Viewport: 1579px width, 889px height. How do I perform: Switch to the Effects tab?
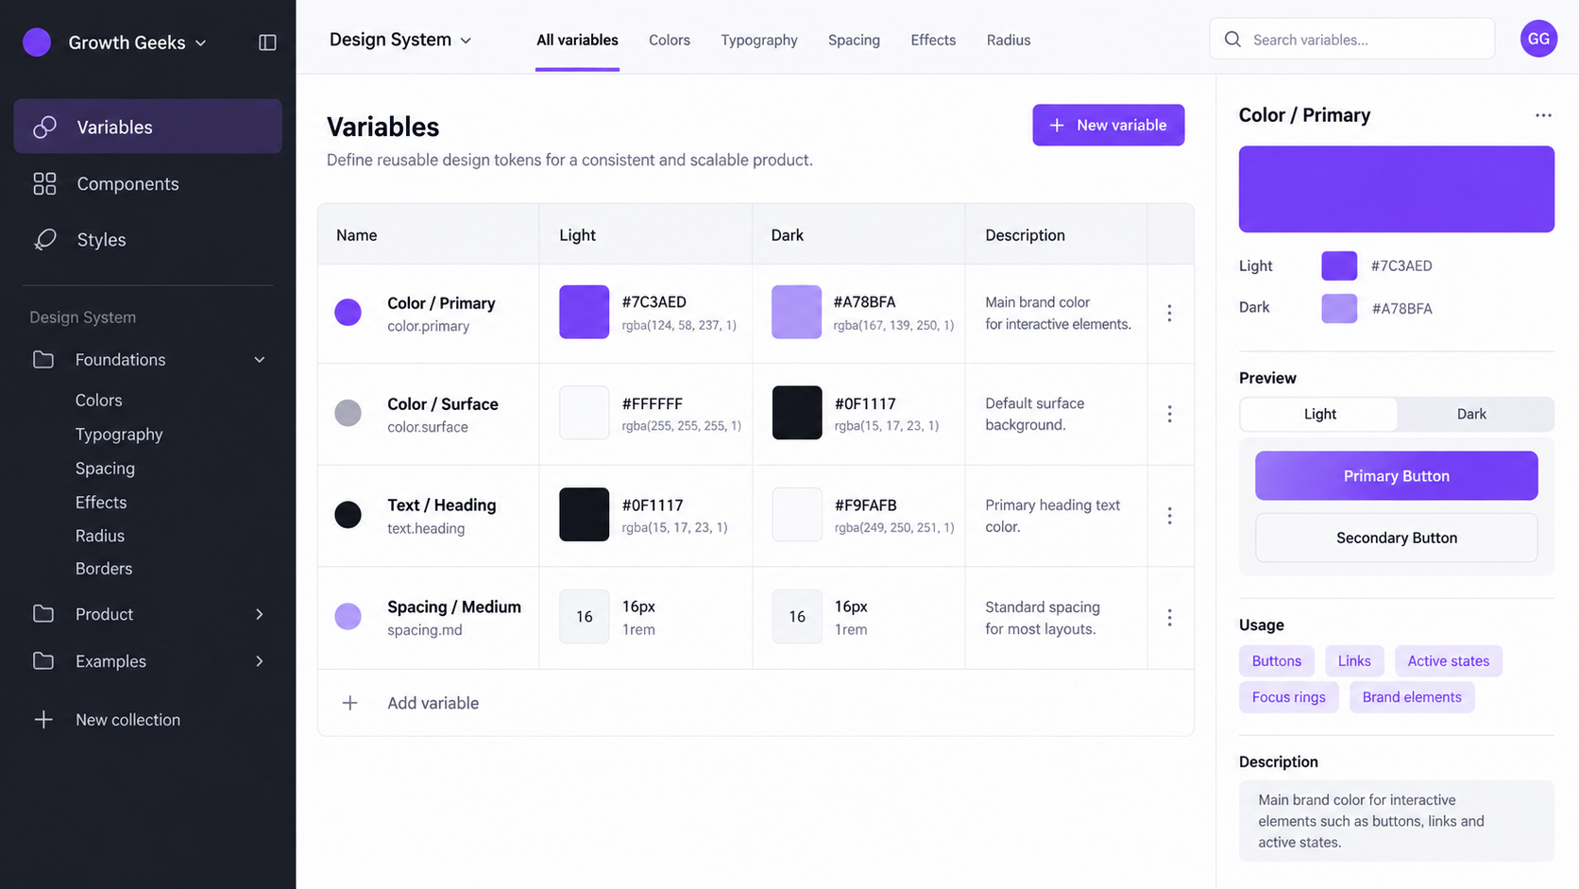(x=933, y=40)
